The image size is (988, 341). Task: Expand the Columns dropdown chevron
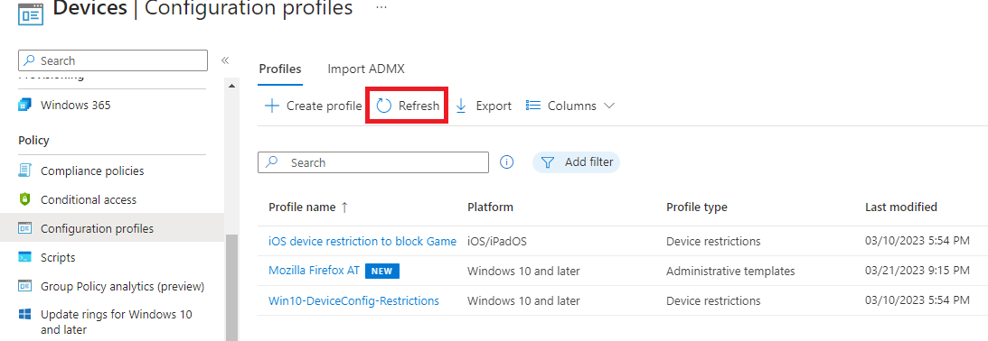coord(608,106)
